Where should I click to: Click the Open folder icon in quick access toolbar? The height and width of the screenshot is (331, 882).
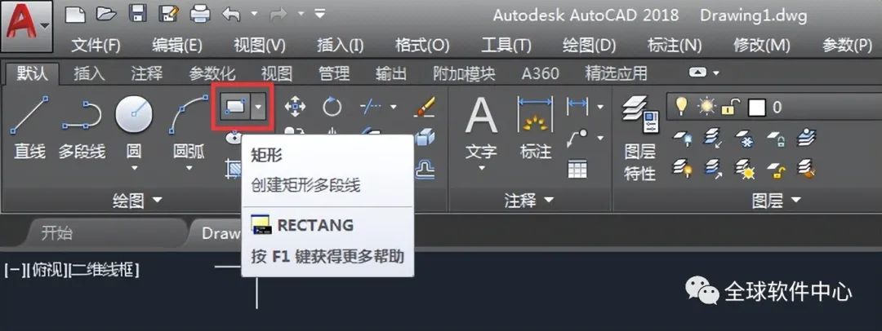105,14
